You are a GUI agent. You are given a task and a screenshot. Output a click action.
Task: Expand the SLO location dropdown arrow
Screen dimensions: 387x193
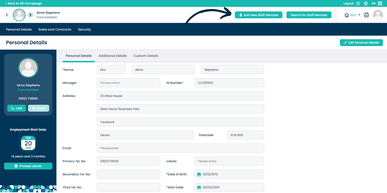click(359, 15)
